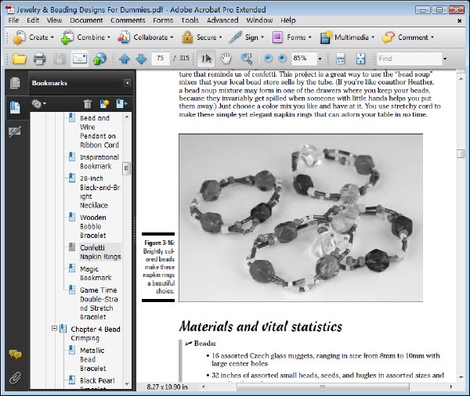470x396 pixels.
Task: Zoom in with the plus button
Action: coord(282,59)
